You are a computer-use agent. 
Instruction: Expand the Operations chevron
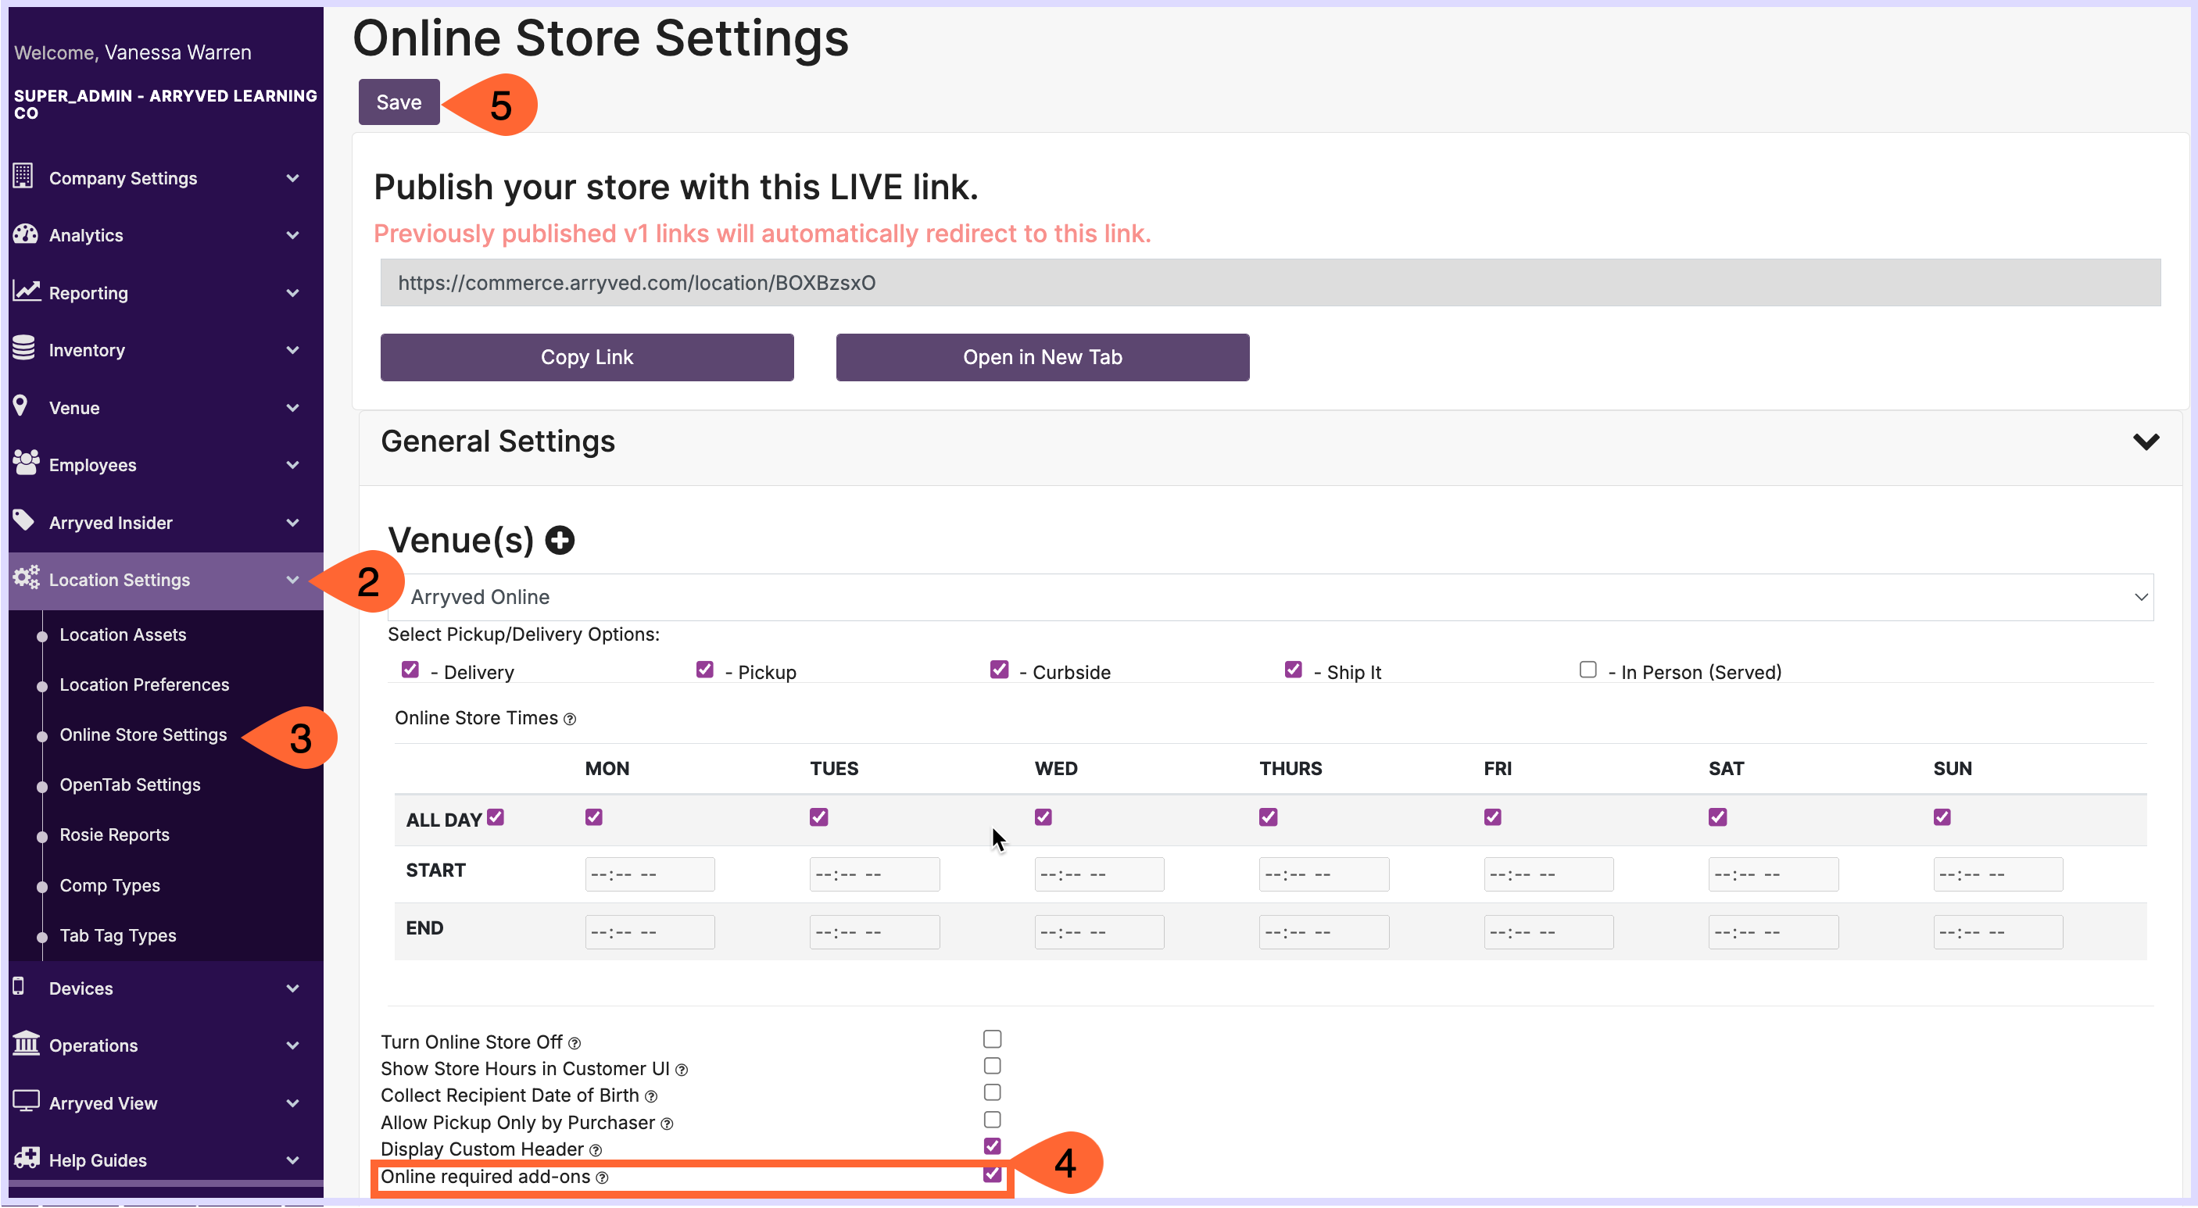tap(292, 1046)
